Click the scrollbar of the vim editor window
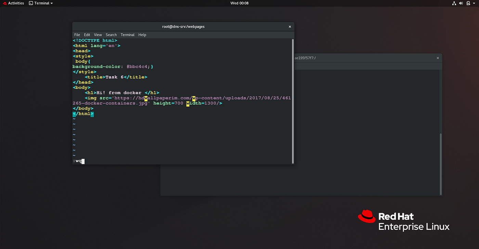 click(293, 99)
